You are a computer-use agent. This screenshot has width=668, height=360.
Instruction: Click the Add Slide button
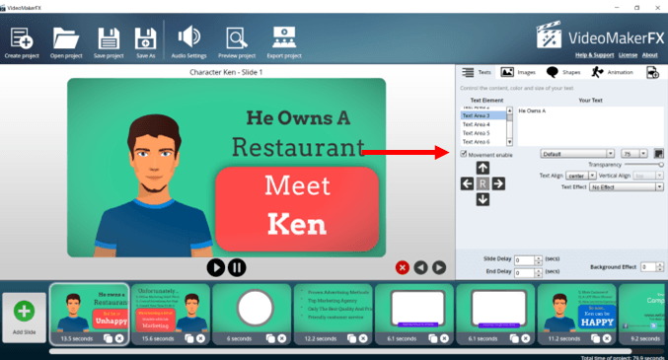24,318
